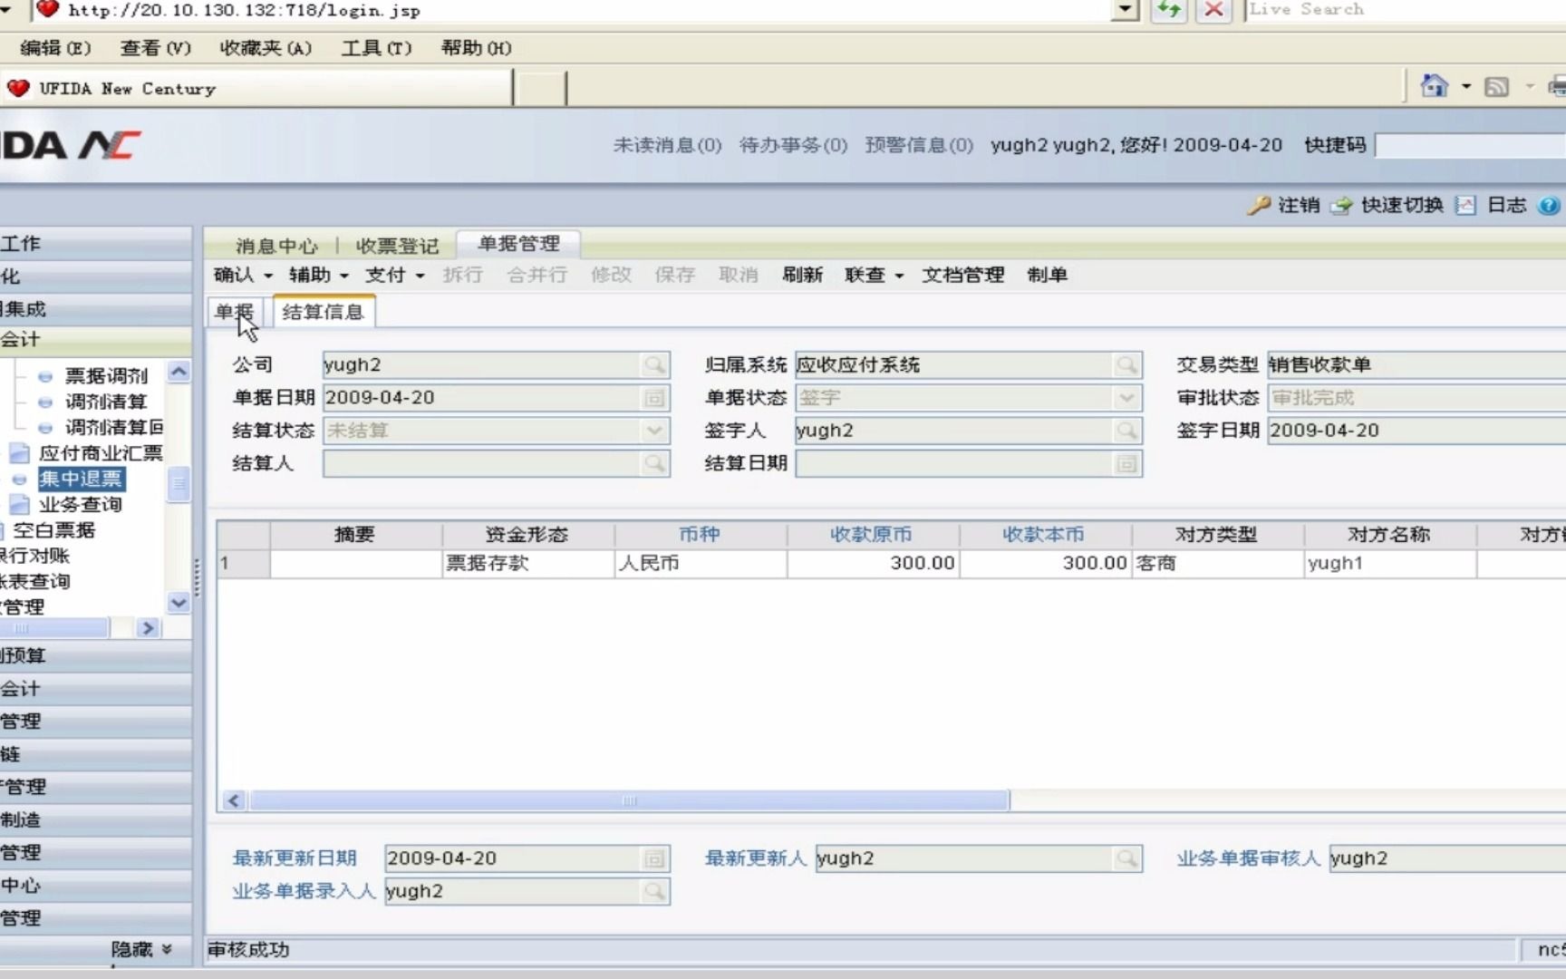Image resolution: width=1566 pixels, height=979 pixels.
Task: Open the 查看(V) menu
Action: point(156,48)
